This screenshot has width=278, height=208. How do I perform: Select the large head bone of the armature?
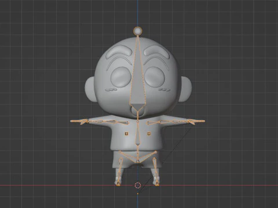pyautogui.click(x=138, y=77)
